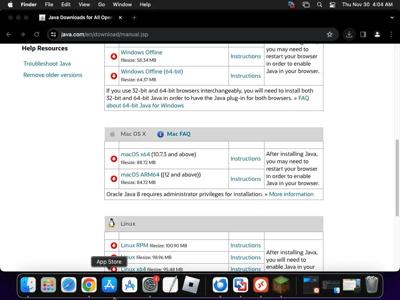Open Finder from the Dock
The width and height of the screenshot is (400, 300).
tap(28, 285)
